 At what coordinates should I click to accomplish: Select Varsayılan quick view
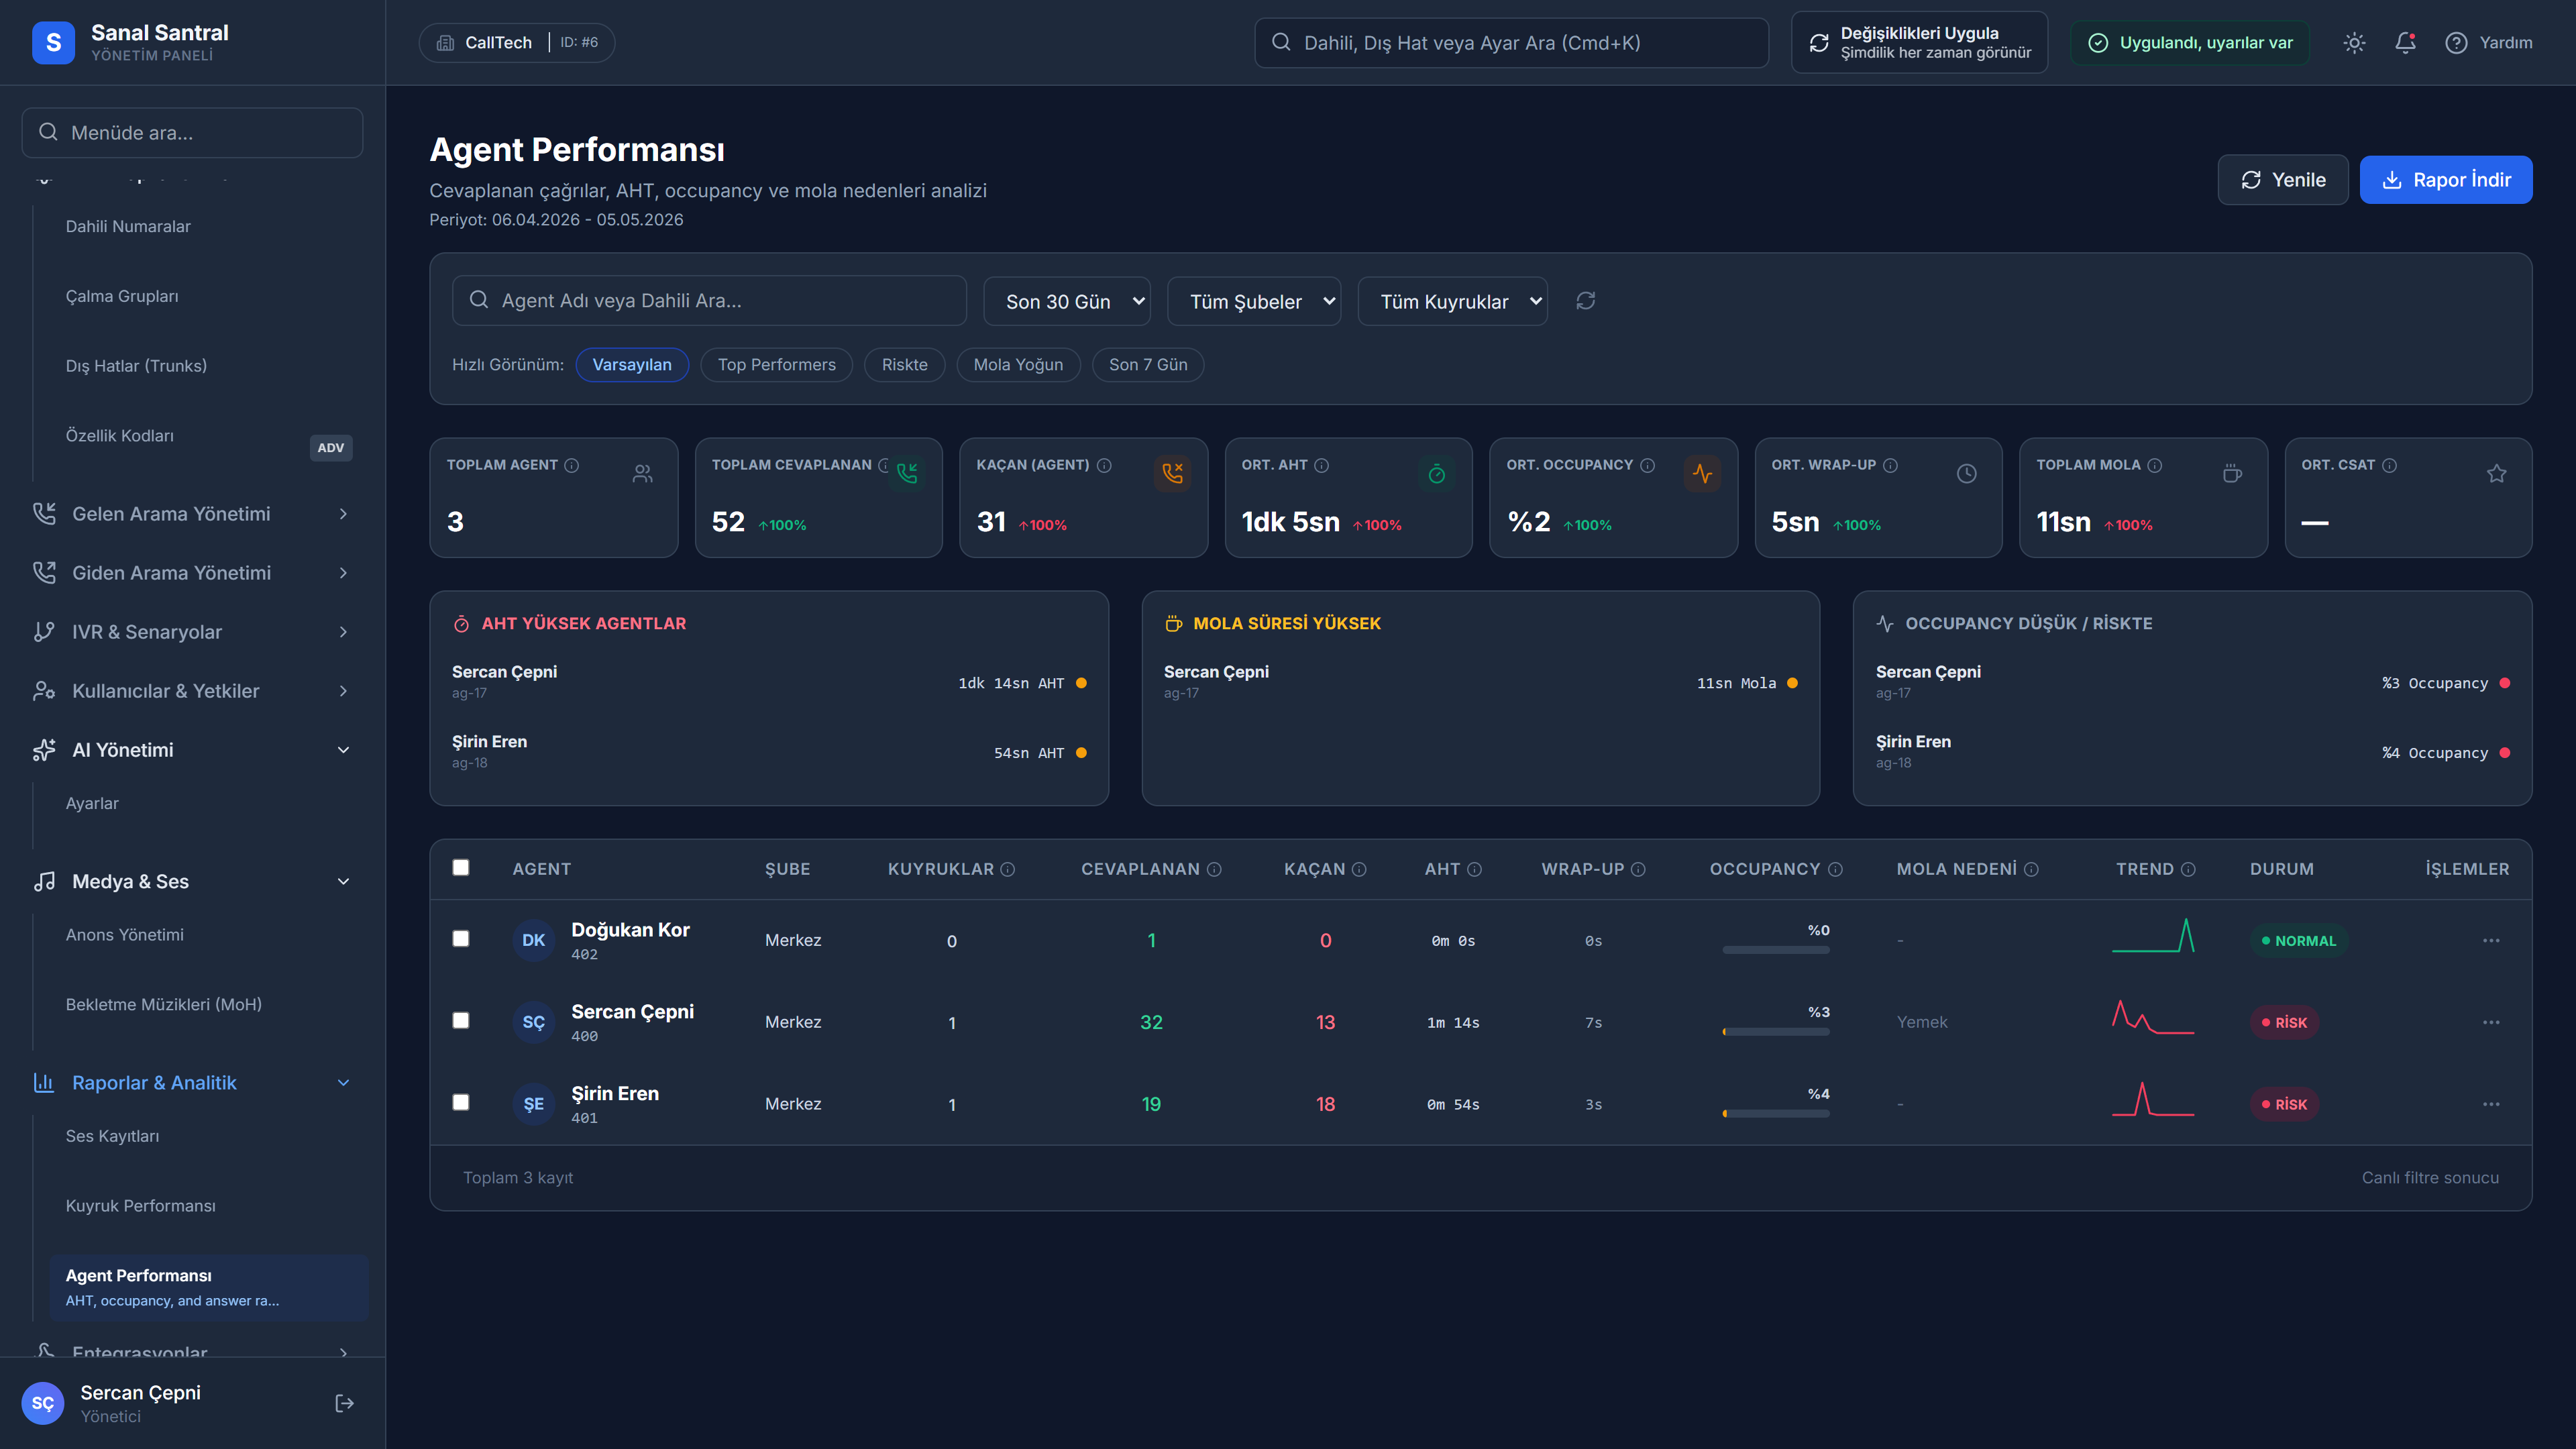[x=632, y=365]
